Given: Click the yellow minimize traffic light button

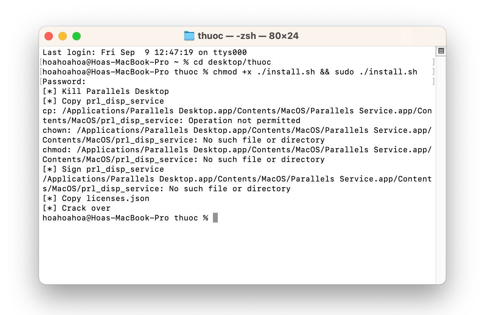Looking at the screenshot, I should point(63,36).
